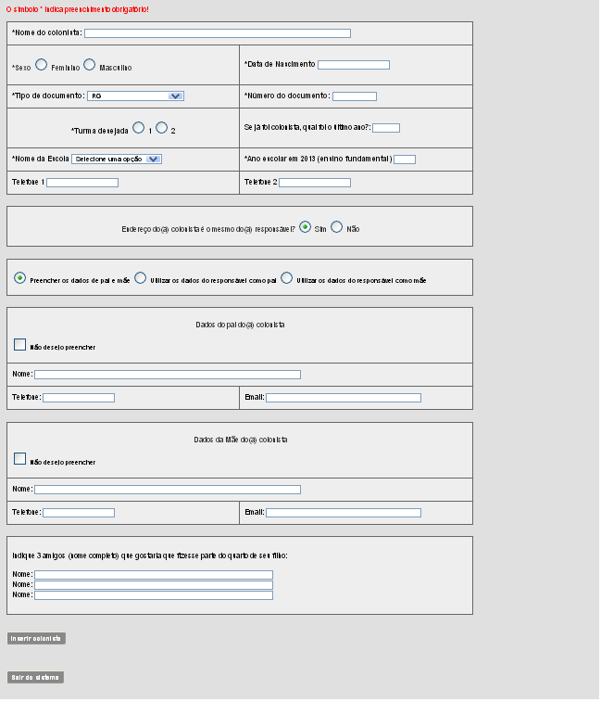Check Não desejo preencher under Dados da Mãe
The width and height of the screenshot is (601, 702).
click(x=19, y=460)
